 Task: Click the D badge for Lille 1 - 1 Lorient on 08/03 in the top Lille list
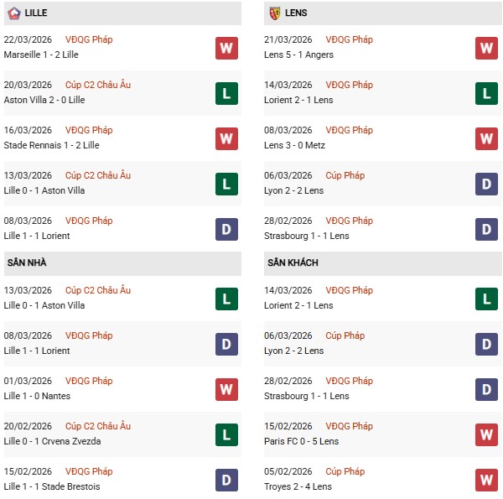point(226,229)
